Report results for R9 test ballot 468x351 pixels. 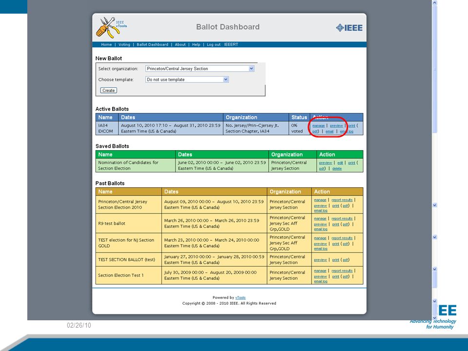click(342, 218)
